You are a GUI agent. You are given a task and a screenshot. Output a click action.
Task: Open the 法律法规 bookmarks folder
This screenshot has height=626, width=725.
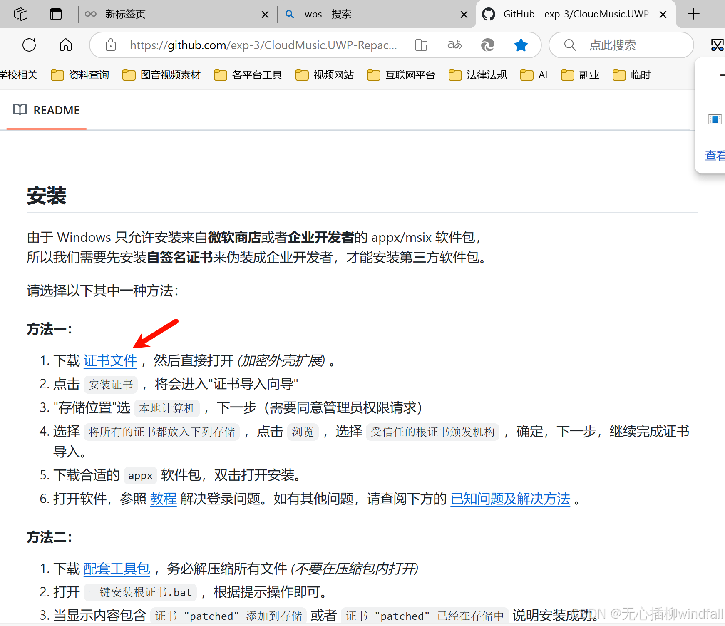coord(478,75)
